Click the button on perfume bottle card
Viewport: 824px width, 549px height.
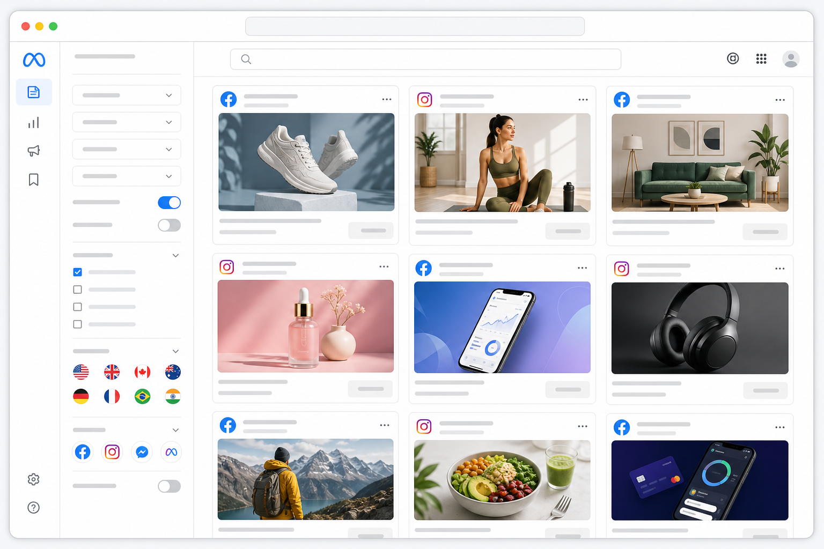[370, 389]
